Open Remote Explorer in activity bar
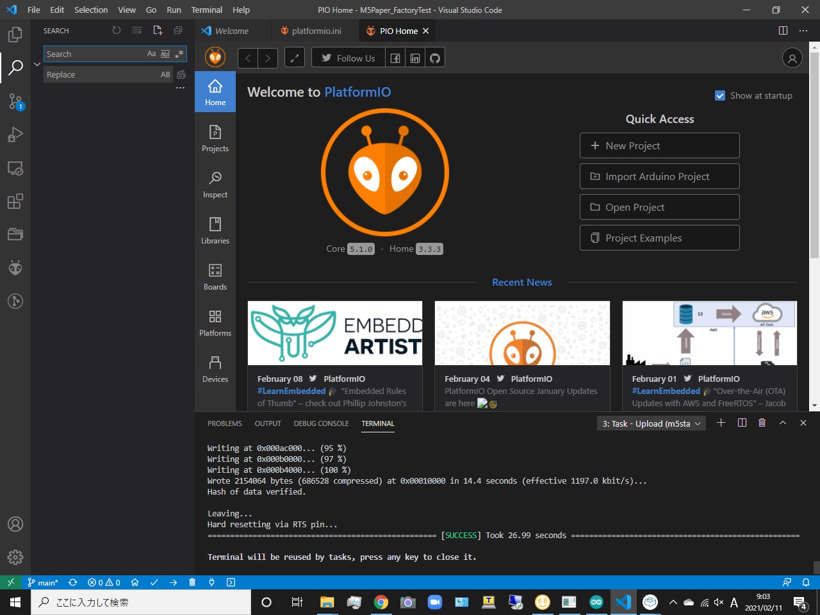The height and width of the screenshot is (615, 820). [15, 168]
